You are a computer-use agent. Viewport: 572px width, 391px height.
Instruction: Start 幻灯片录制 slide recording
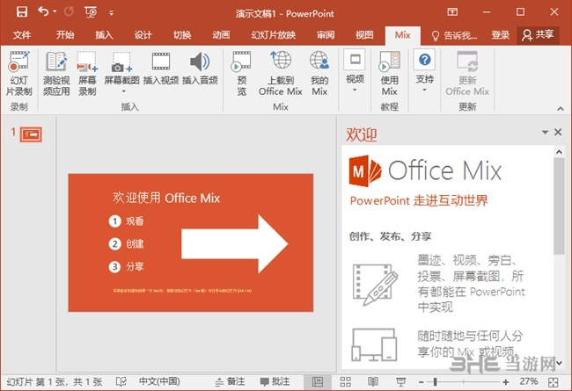point(19,74)
